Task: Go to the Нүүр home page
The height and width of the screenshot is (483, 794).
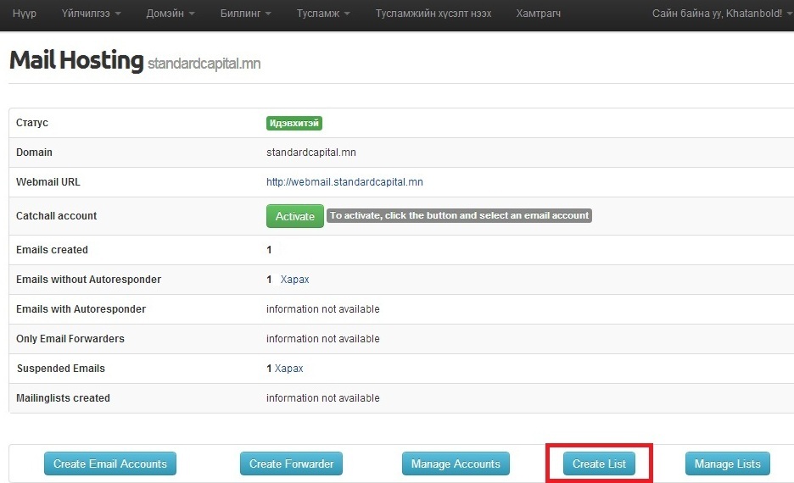Action: (x=25, y=14)
